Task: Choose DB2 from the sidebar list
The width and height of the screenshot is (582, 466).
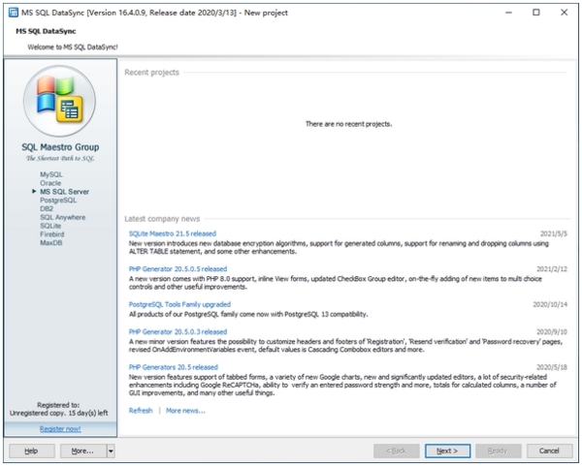Action: [x=47, y=208]
